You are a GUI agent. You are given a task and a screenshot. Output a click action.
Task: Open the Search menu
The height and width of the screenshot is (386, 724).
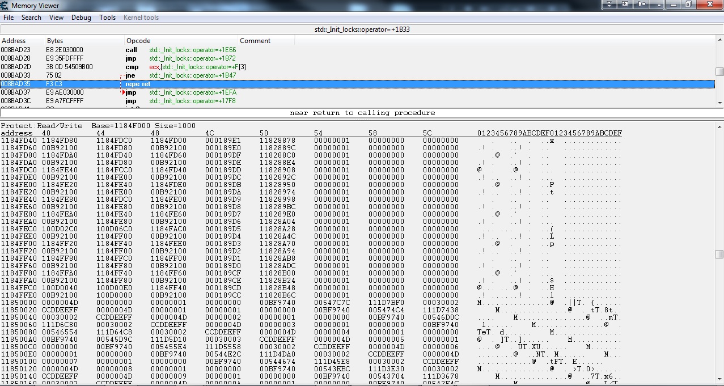pyautogui.click(x=31, y=18)
